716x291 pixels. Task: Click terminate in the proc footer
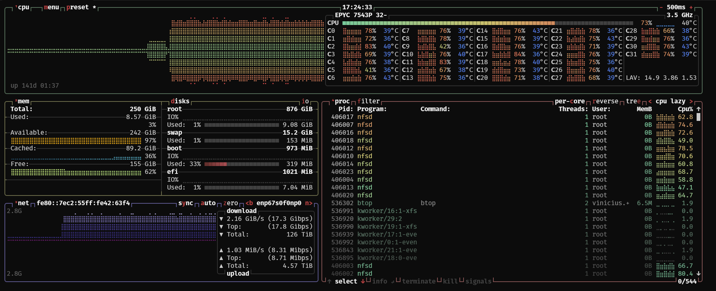419,281
